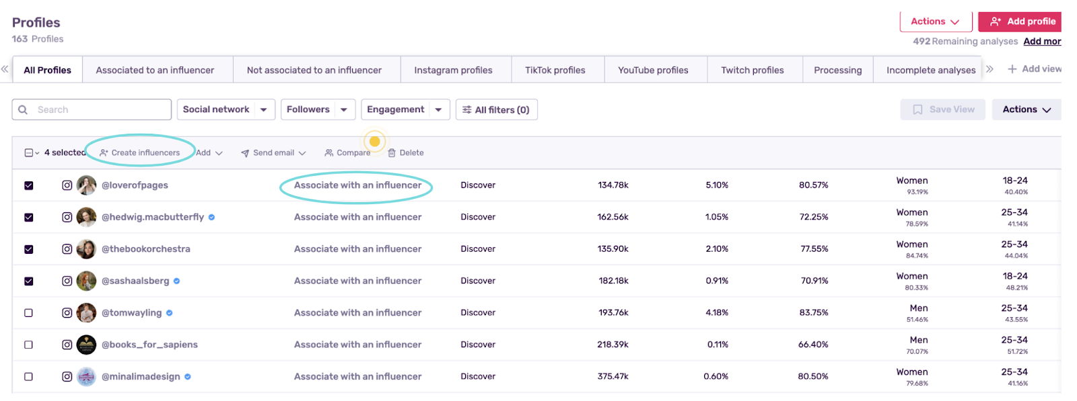Uncheck the @thebookorchestra row checkbox
Image resolution: width=1077 pixels, height=401 pixels.
point(28,249)
